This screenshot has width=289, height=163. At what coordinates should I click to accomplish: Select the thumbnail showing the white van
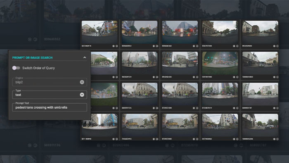pos(260,63)
